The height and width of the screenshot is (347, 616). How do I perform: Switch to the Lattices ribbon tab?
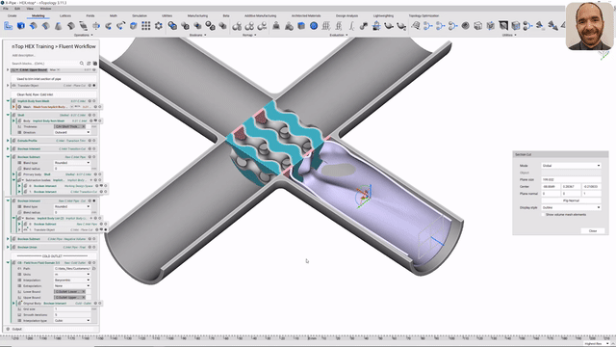click(65, 15)
